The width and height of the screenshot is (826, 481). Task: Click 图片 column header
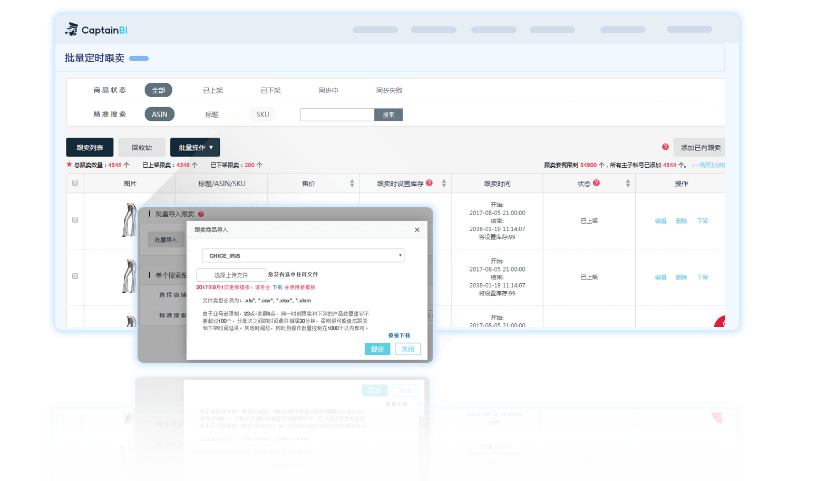[130, 184]
